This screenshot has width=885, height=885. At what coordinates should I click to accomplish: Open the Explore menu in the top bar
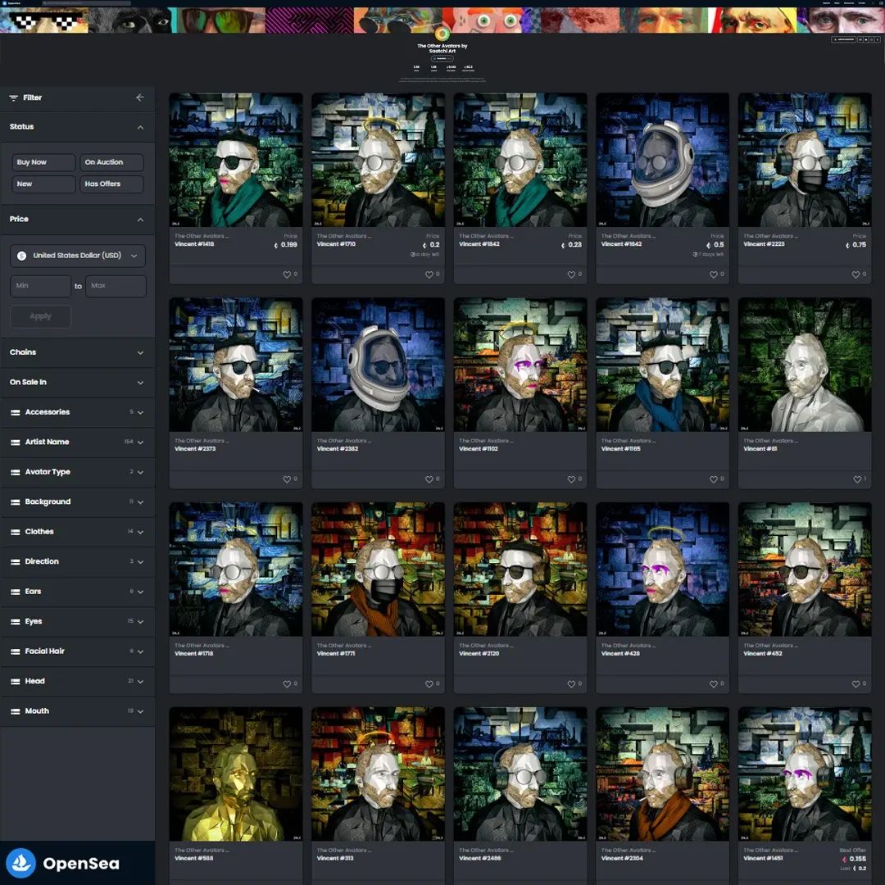point(826,2)
